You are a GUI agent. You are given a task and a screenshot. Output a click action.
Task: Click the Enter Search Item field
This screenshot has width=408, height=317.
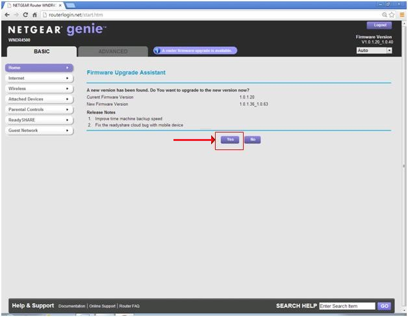tap(347, 306)
